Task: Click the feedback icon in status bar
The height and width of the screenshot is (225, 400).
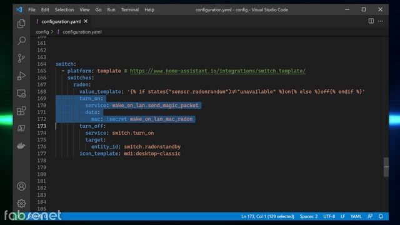Action: pyautogui.click(x=370, y=216)
